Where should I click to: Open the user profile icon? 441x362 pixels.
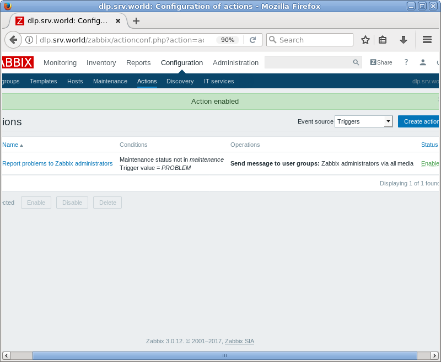(423, 62)
